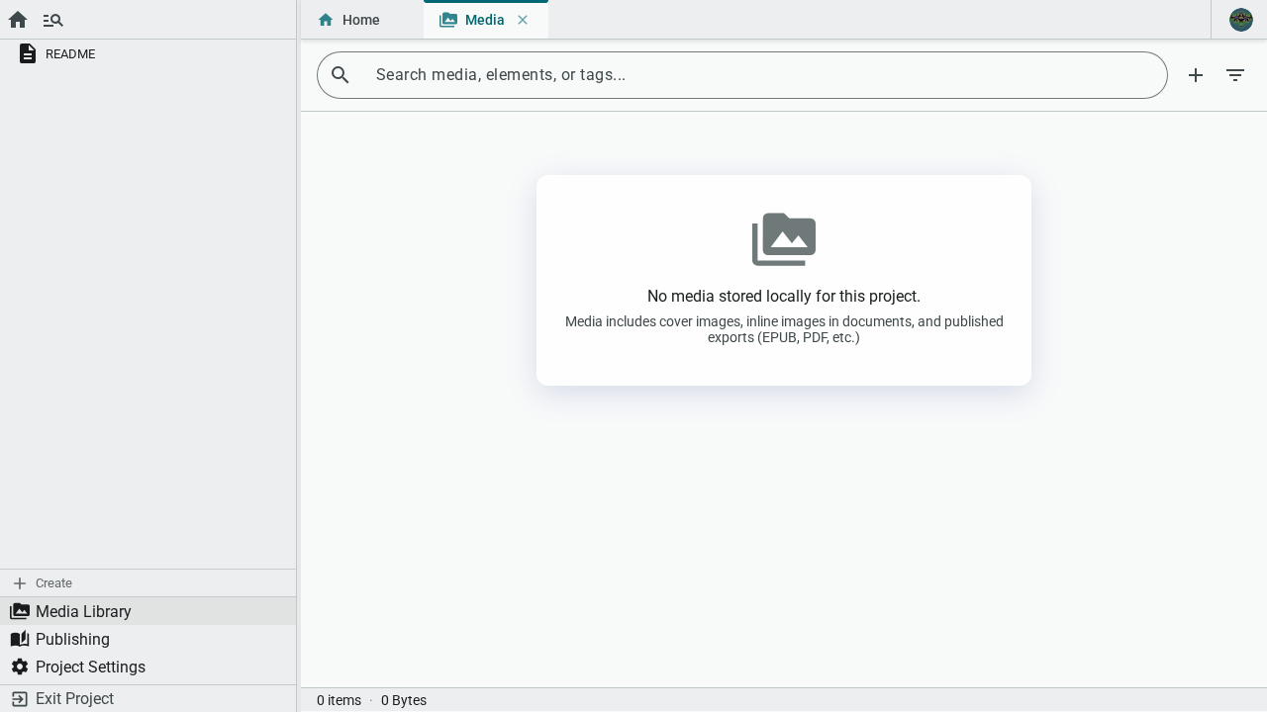Click the "0 Bytes" status bar text
This screenshot has width=1267, height=712.
coord(404,700)
